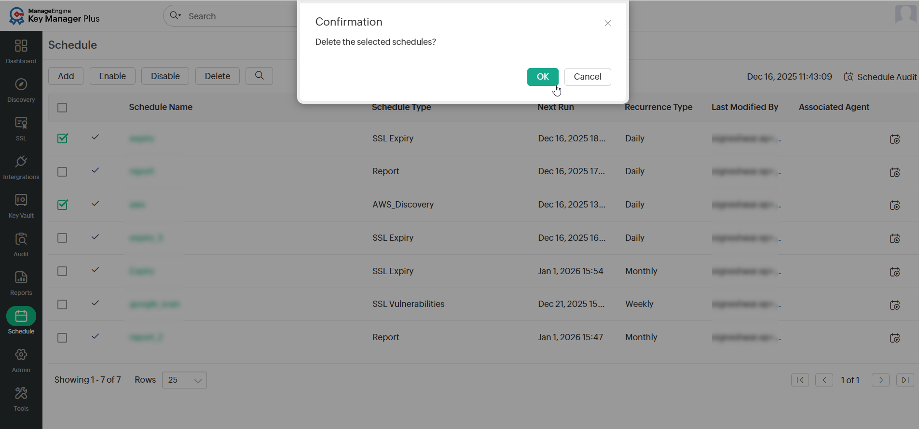Open schedule history icon for Jan 1 15:47 row
This screenshot has height=429, width=919.
pyautogui.click(x=895, y=338)
